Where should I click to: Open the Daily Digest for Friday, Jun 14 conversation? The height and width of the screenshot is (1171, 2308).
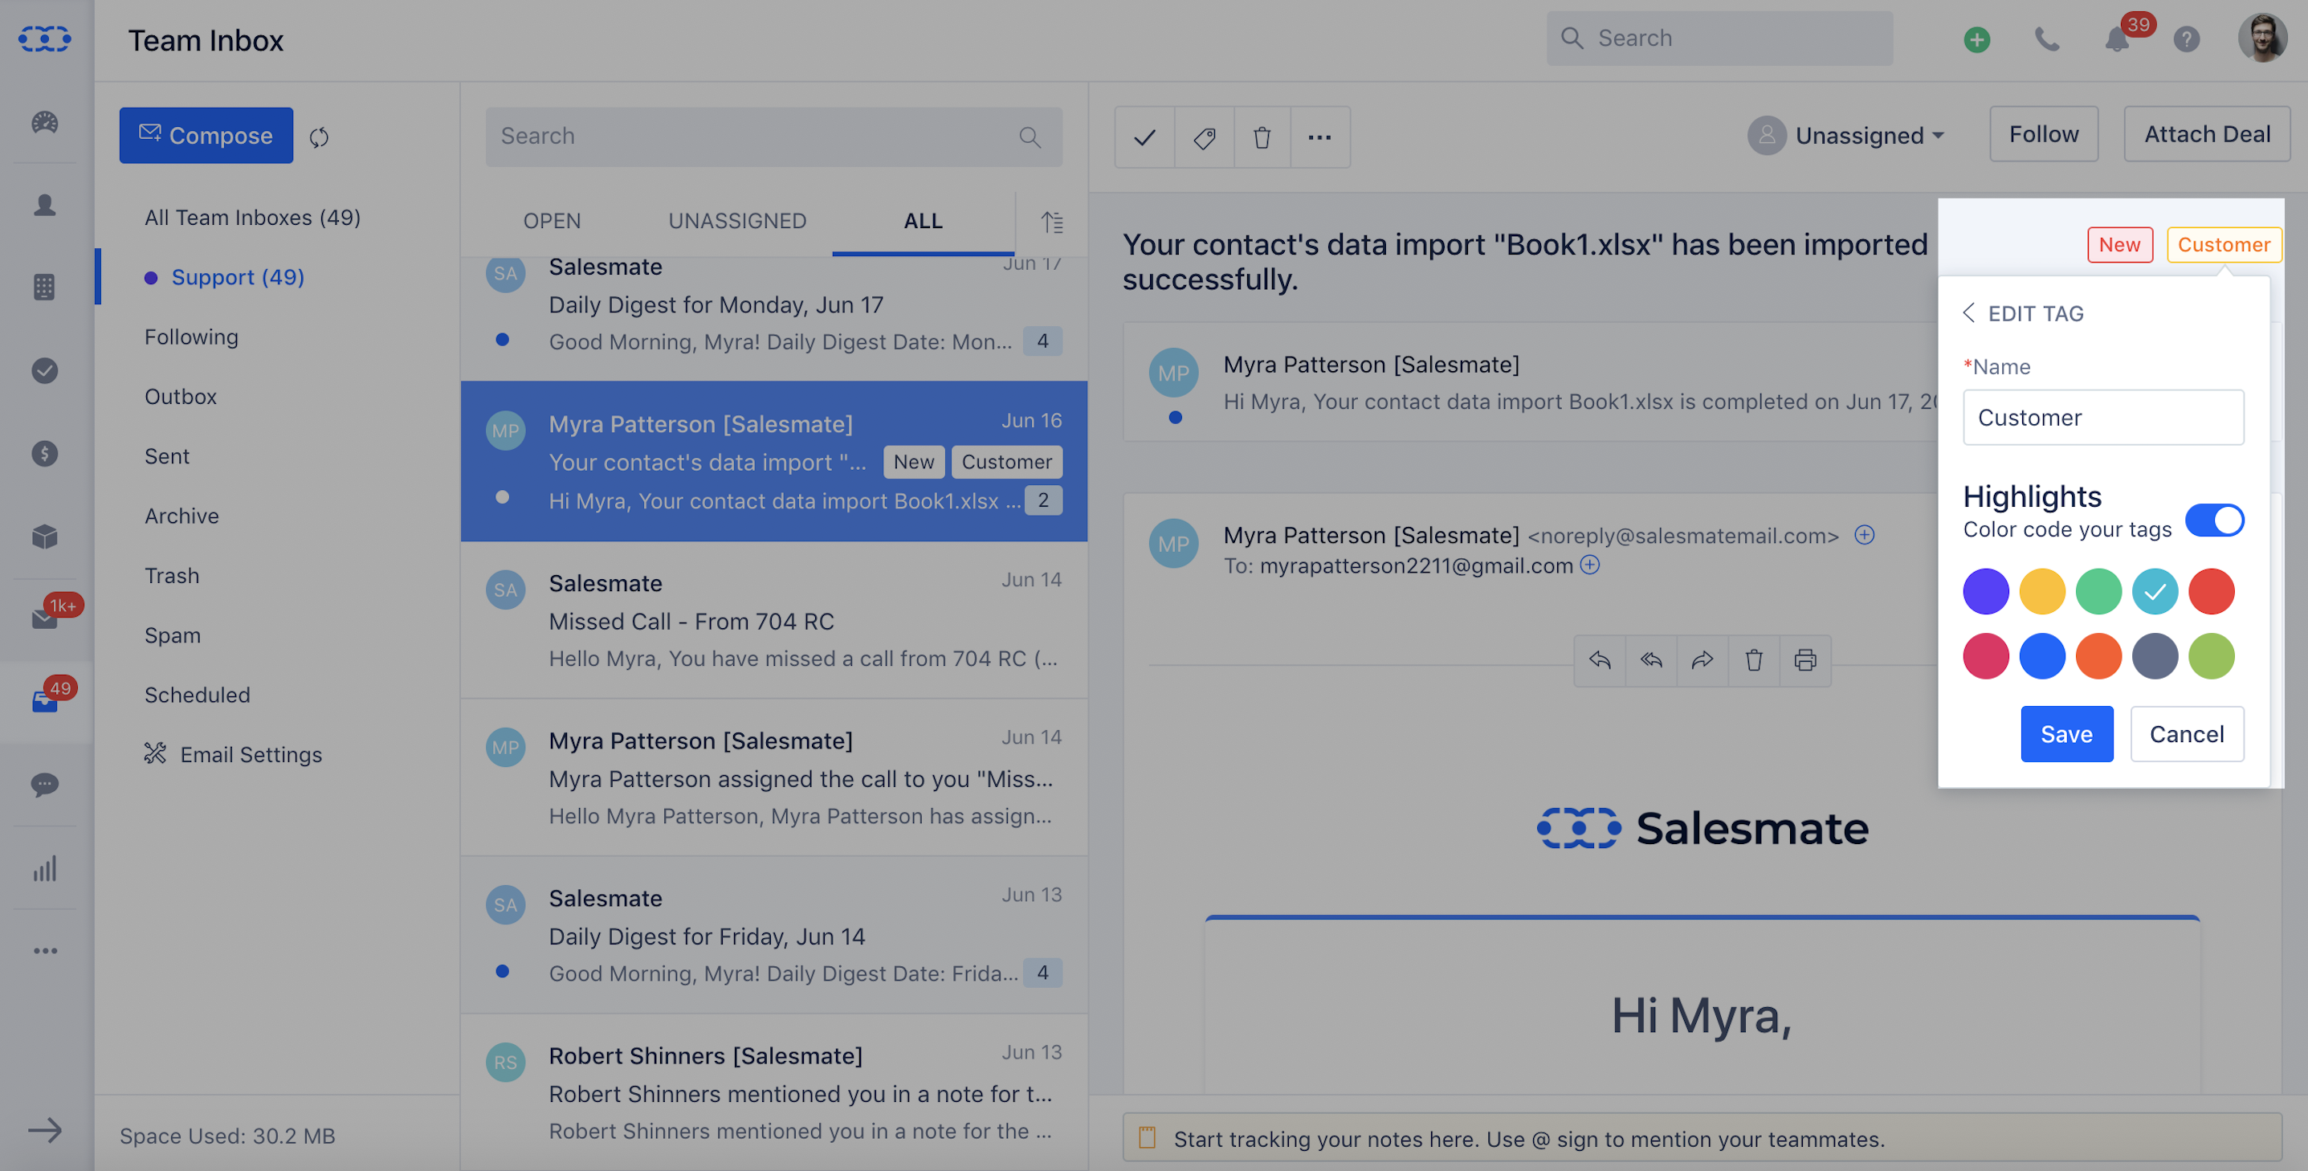pos(774,936)
